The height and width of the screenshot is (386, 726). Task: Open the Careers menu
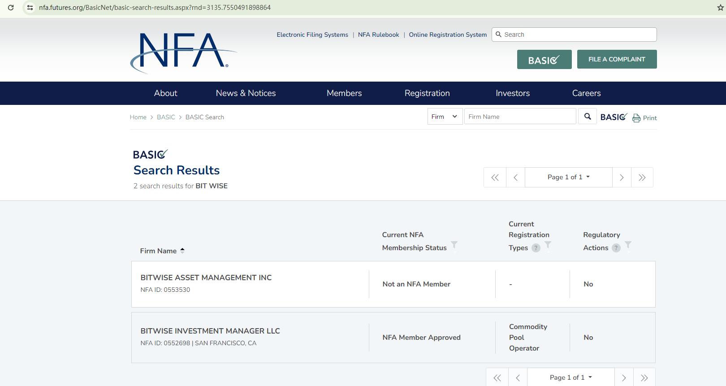click(587, 93)
